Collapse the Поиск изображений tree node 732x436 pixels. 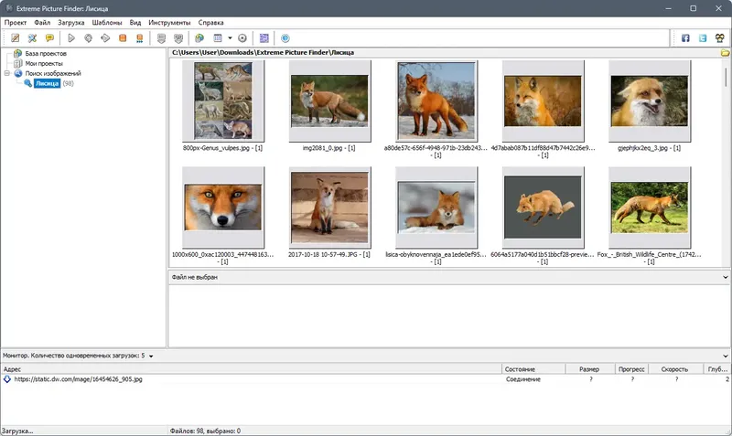[x=7, y=73]
